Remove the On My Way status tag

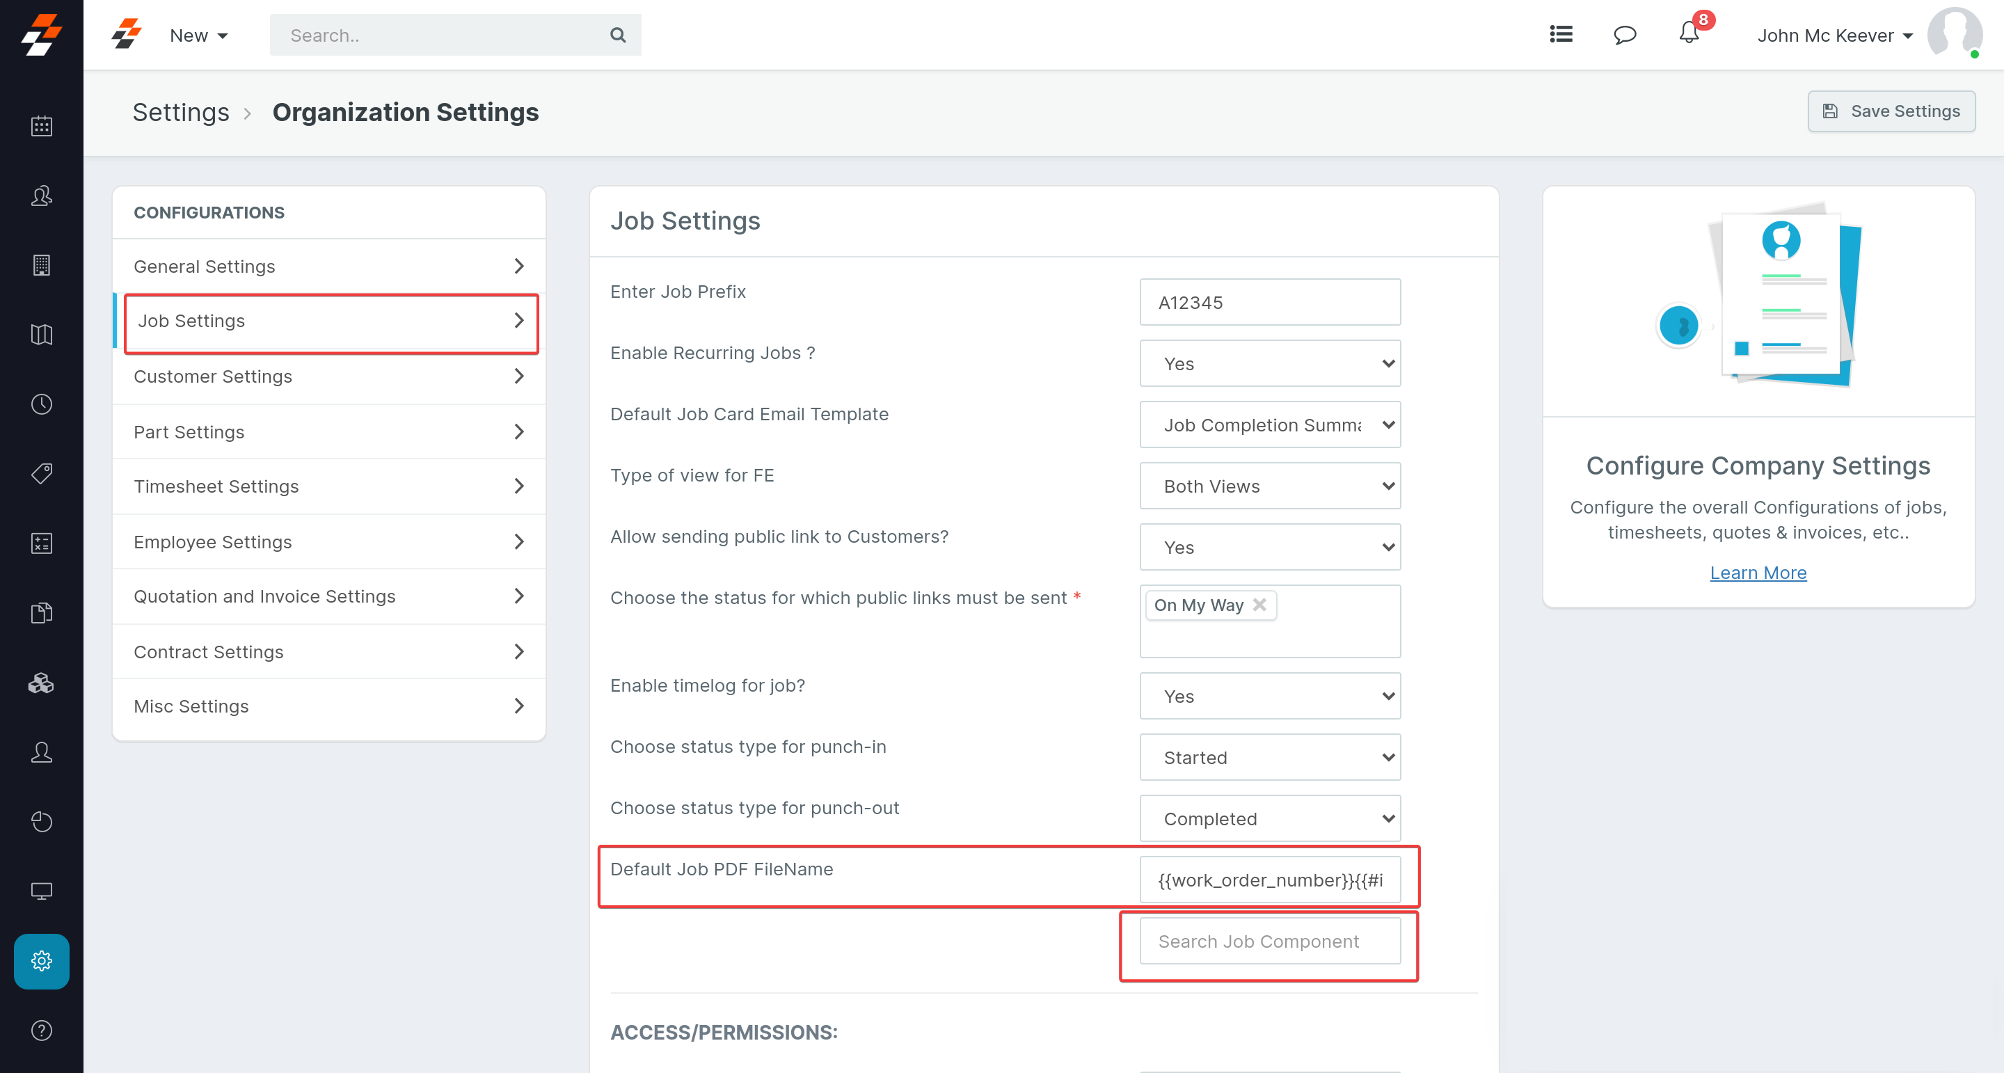1259,605
